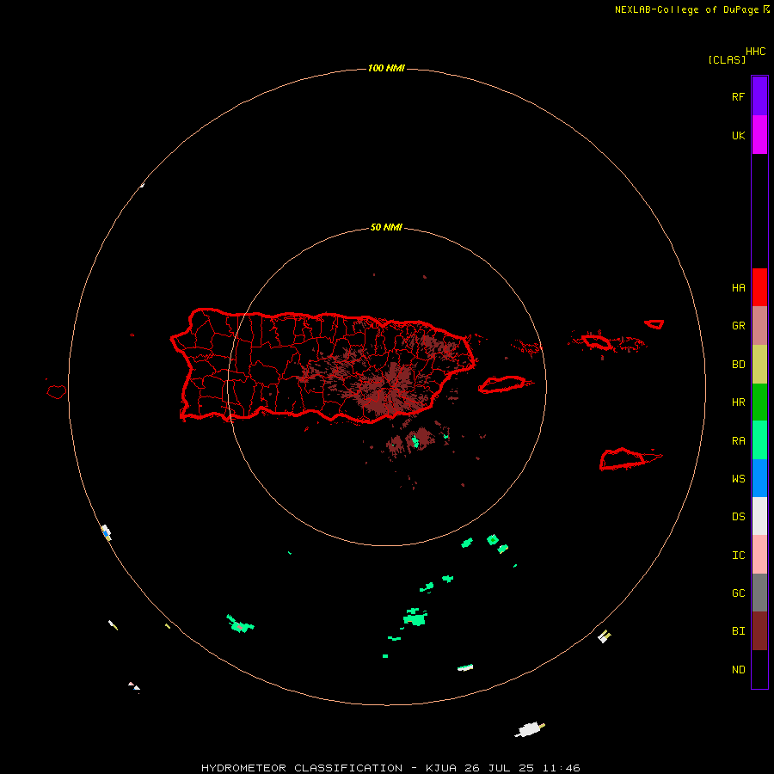Select the GR pink-brown legend swatch
This screenshot has height=774, width=774.
coord(759,326)
